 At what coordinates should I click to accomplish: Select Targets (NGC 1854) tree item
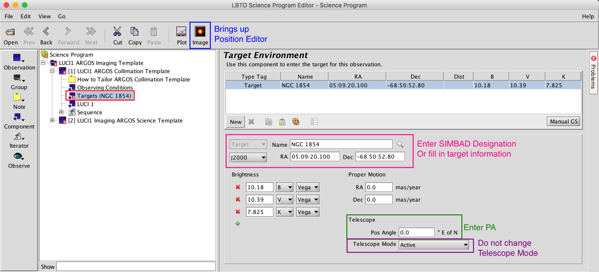101,96
